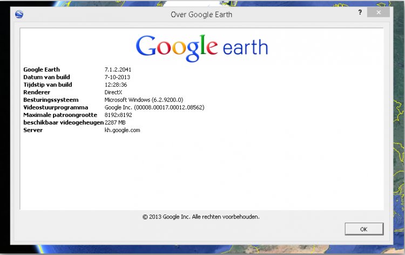This screenshot has width=405, height=255.
Task: Click the copyright 2013 Google Inc. notice
Action: tap(201, 217)
